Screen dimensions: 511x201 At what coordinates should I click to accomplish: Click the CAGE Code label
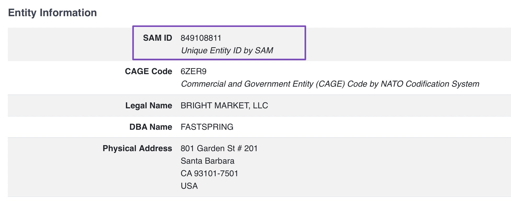pyautogui.click(x=148, y=71)
